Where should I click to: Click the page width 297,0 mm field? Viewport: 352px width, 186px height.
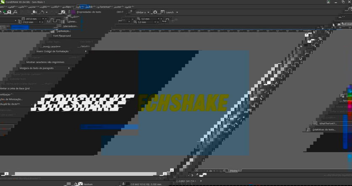[x=31, y=19]
